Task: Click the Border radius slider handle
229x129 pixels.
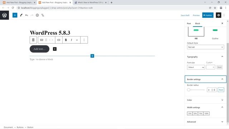Action: [x=189, y=90]
